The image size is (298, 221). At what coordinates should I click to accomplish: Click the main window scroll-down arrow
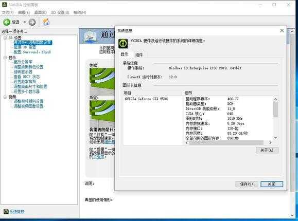pos(292,215)
